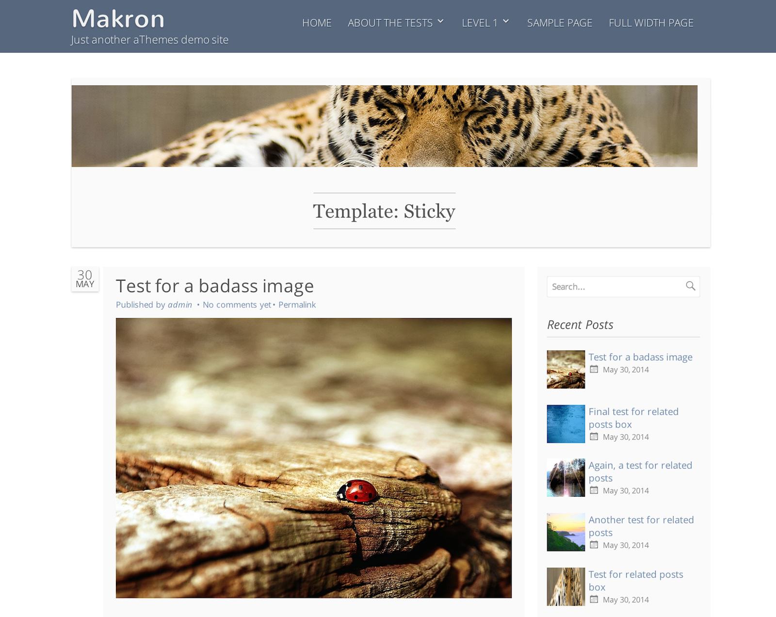The width and height of the screenshot is (776, 617).
Task: Click the admin author link
Action: click(x=180, y=305)
